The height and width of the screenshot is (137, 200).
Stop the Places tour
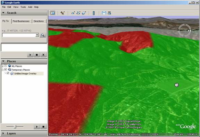coord(43,127)
